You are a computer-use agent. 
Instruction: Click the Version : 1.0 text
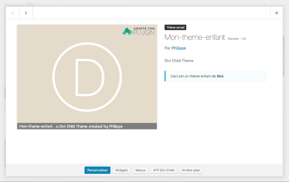[x=237, y=39]
